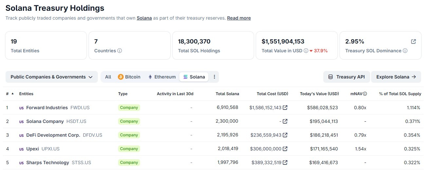Open Solana Company cost source link icon
This screenshot has height=172, width=429.
pos(285,121)
